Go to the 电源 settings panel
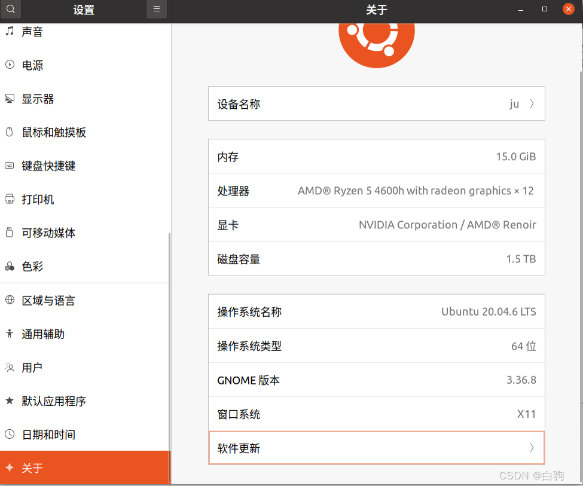Screen dimensions: 583x486 click(x=85, y=65)
